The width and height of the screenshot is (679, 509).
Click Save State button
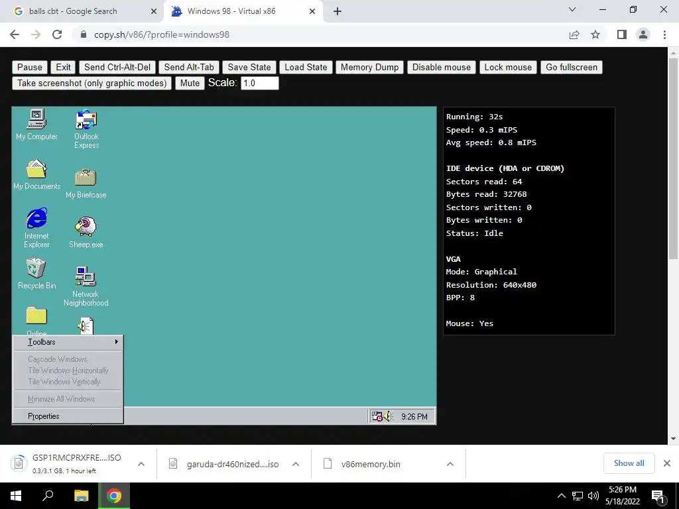[249, 67]
